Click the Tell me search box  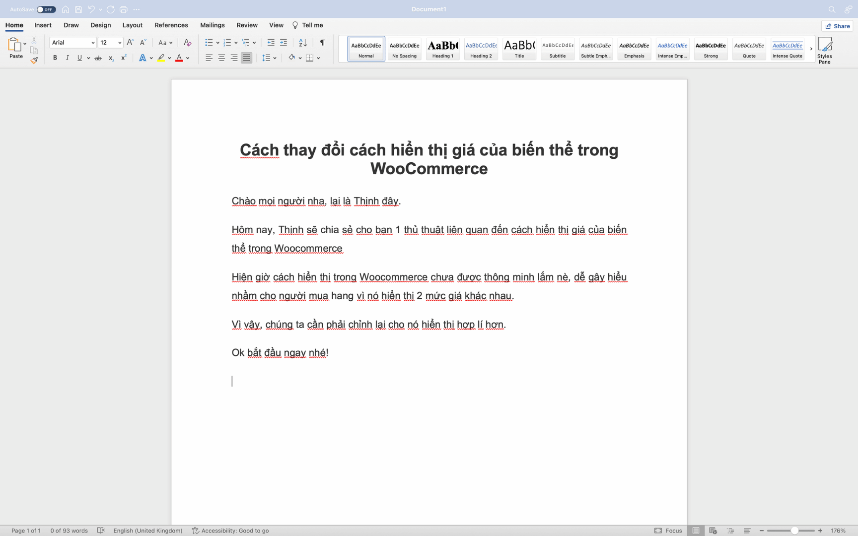[x=308, y=25]
